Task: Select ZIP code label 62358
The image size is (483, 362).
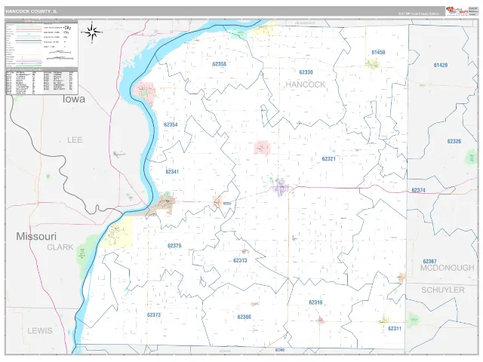Action: (x=220, y=64)
